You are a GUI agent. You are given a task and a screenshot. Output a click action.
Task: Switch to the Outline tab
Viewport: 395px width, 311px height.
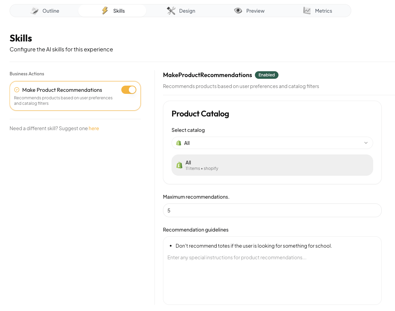point(44,11)
